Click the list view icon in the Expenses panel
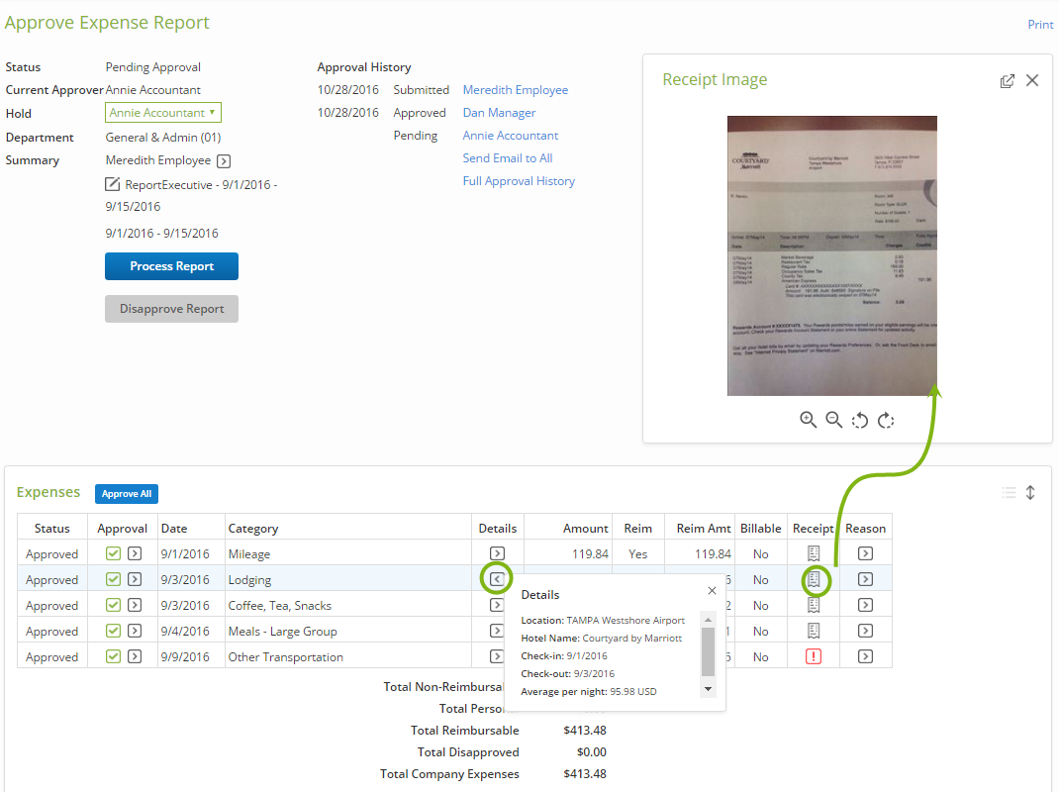This screenshot has height=792, width=1059. click(1010, 493)
